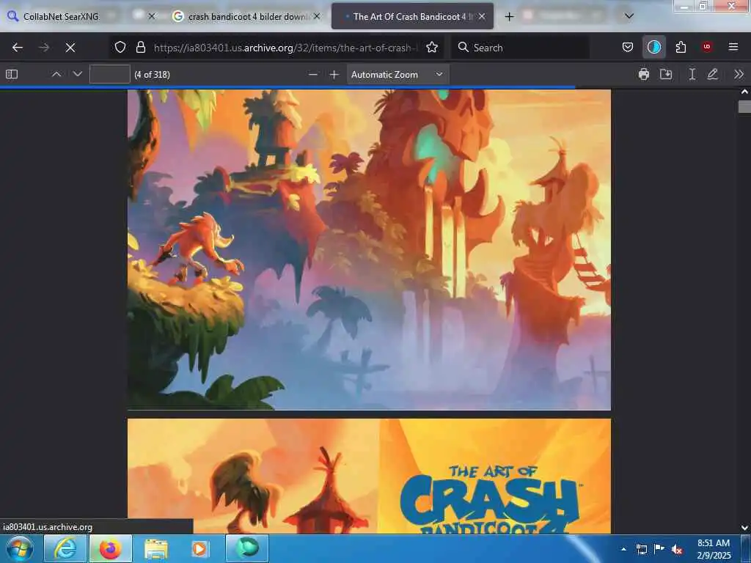Image resolution: width=751 pixels, height=563 pixels.
Task: Open PDF viewer tools menu chevrons
Action: [x=739, y=74]
